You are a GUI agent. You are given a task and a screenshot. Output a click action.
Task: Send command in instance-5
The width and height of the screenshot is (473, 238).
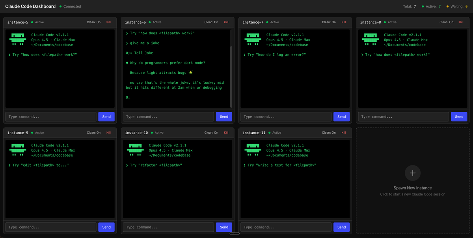106,116
